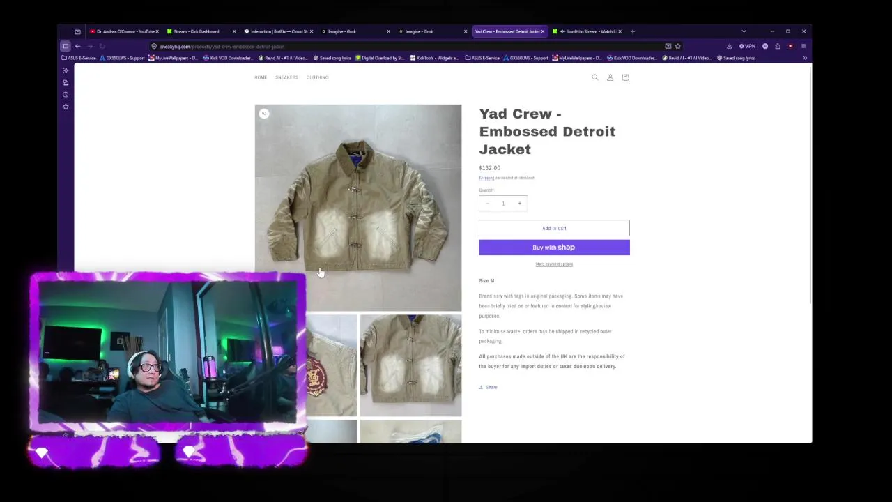892x502 pixels.
Task: Open More payment options link
Action: click(x=554, y=264)
